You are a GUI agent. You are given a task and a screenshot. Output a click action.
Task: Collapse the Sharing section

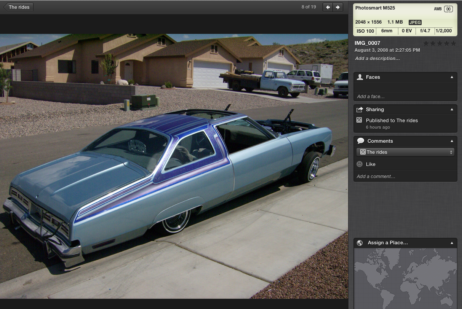[452, 110]
